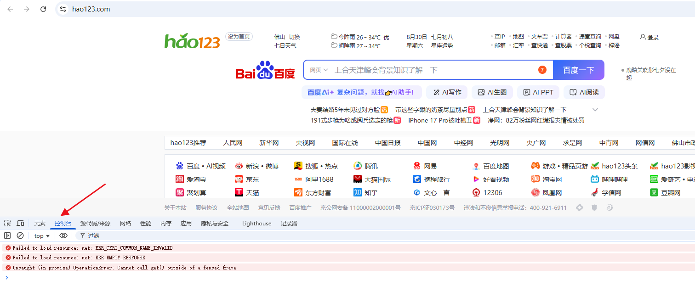Open 网易 site icon

pyautogui.click(x=417, y=166)
